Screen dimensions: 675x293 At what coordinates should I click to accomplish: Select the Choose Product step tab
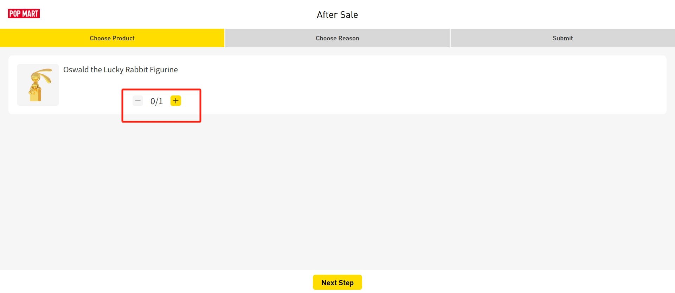point(112,38)
